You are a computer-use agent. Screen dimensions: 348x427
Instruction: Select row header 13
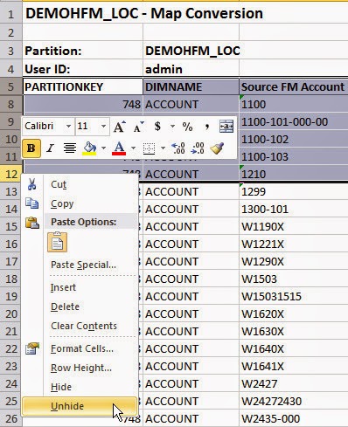pos(11,191)
